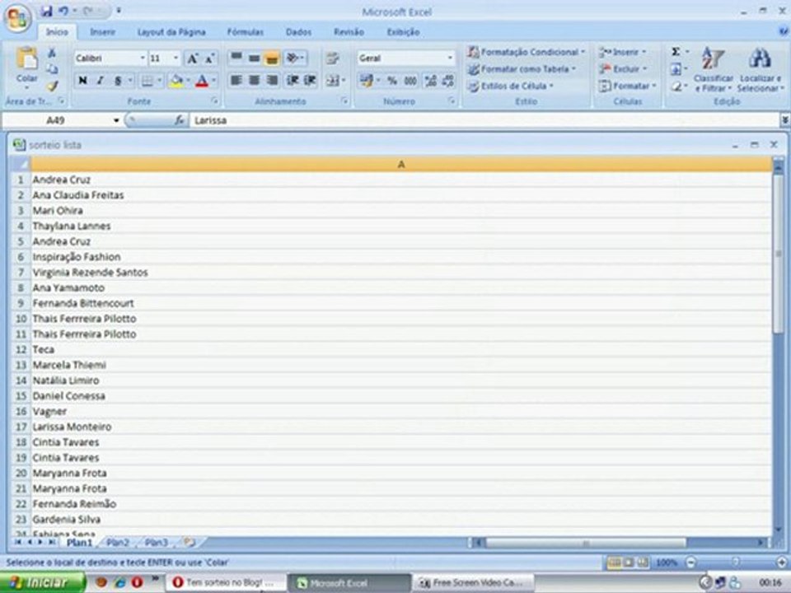Viewport: 791px width, 593px height.
Task: Toggle bold formatting (N)
Action: [82, 81]
